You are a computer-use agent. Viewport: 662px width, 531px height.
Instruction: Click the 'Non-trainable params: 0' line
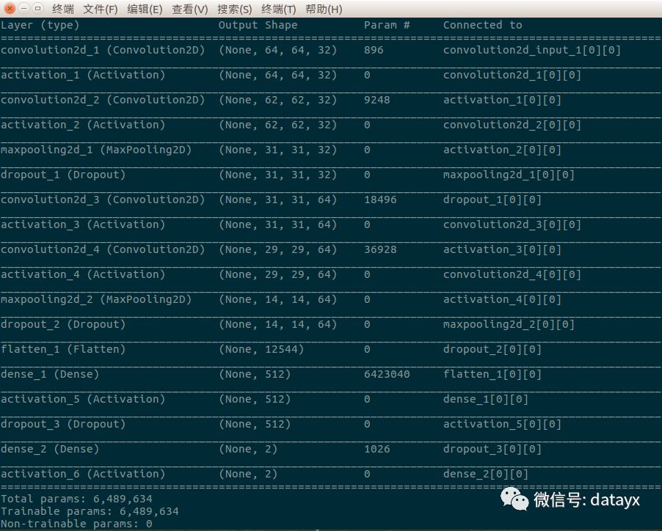(76, 524)
